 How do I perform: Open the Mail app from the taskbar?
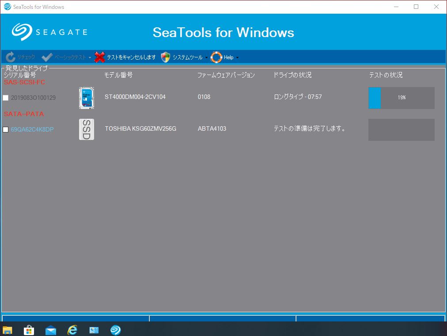tap(51, 330)
